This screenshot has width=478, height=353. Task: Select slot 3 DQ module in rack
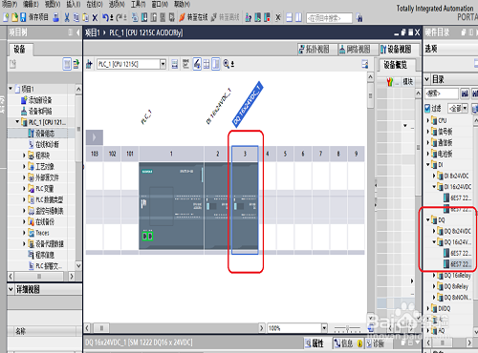coord(245,206)
